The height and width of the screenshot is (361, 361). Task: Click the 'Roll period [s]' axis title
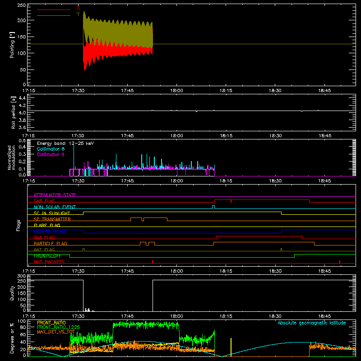[x=13, y=112]
